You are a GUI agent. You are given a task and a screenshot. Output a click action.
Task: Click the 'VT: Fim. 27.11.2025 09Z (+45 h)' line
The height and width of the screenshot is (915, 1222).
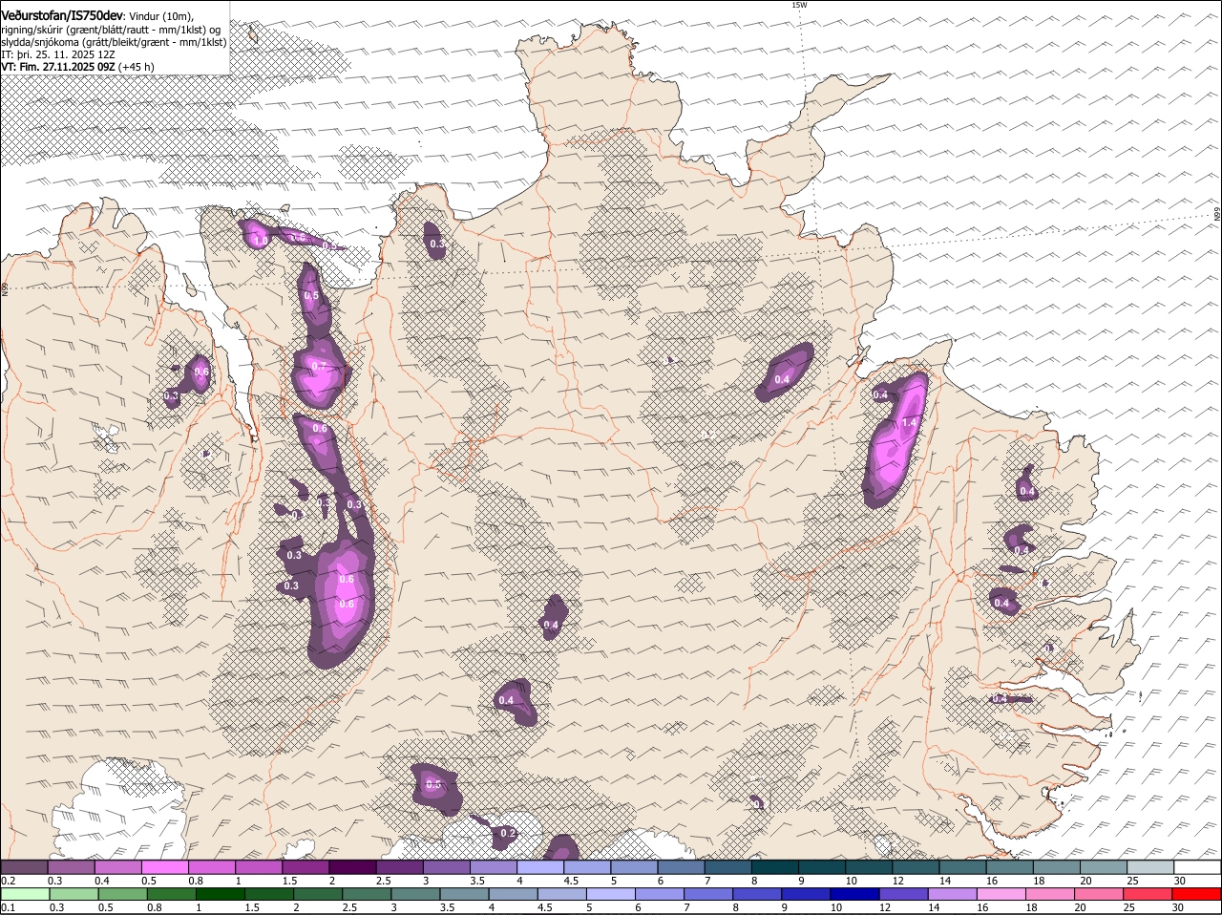[x=77, y=67]
